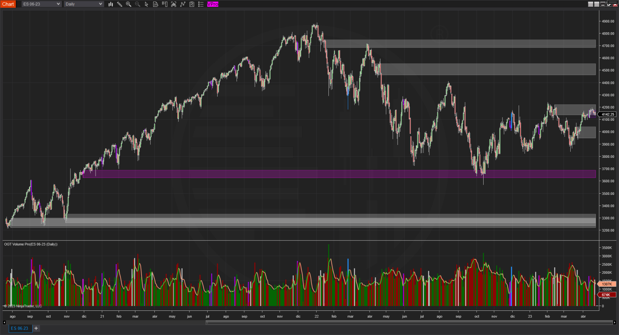Click the 4500.00 price axis label

pyautogui.click(x=608, y=70)
